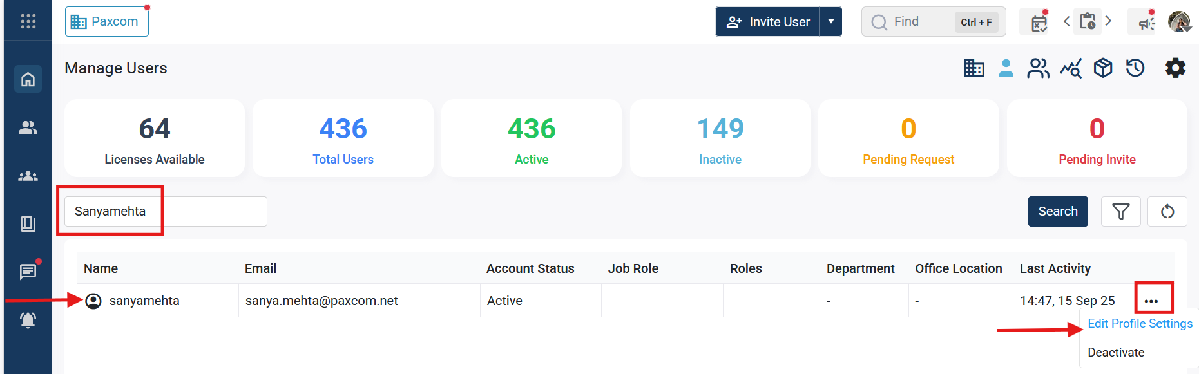
Task: Click the Sanyamehta search input field
Action: click(x=166, y=211)
